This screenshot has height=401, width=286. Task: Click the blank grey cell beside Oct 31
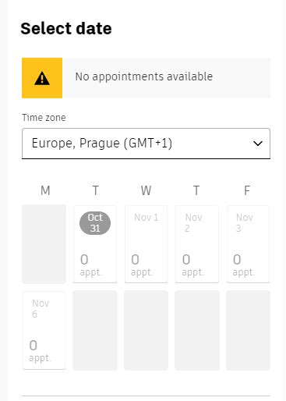(x=44, y=244)
